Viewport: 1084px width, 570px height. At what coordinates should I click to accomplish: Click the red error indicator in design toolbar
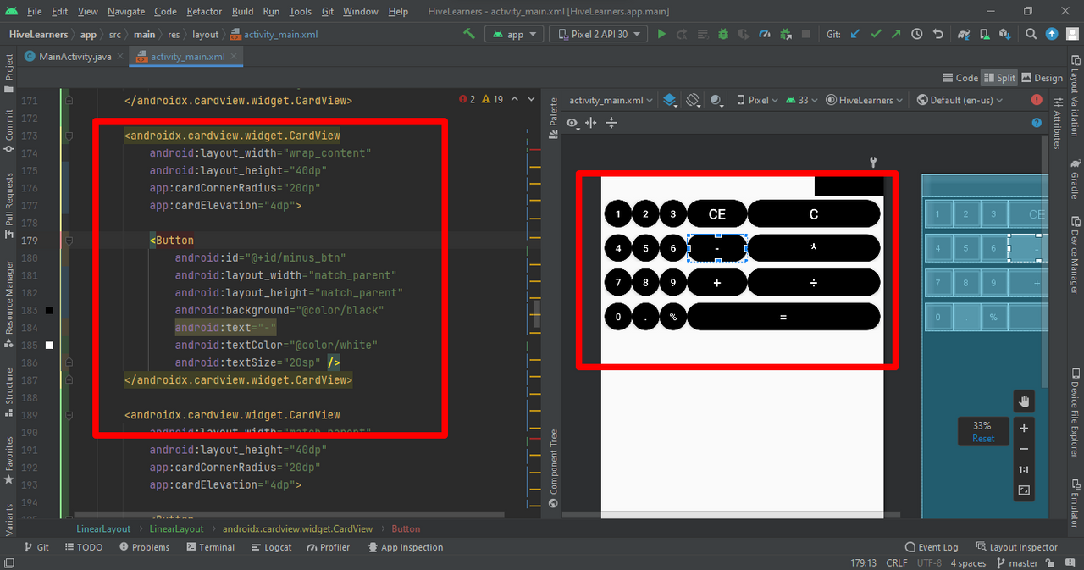[x=1037, y=100]
